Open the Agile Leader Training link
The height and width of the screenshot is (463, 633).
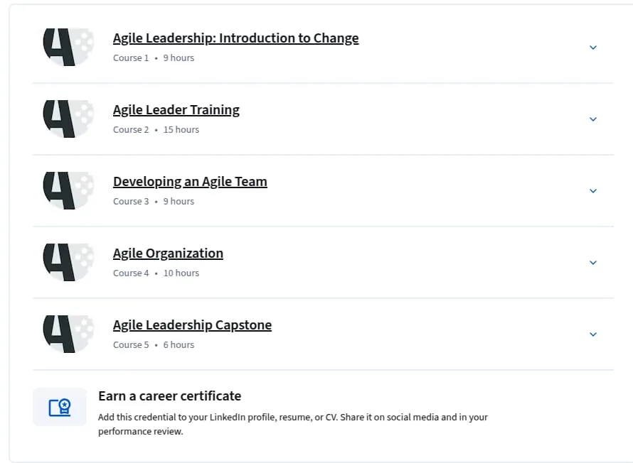click(x=176, y=110)
